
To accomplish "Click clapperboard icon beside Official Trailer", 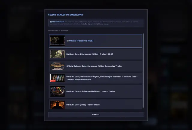I will [x=67, y=41].
